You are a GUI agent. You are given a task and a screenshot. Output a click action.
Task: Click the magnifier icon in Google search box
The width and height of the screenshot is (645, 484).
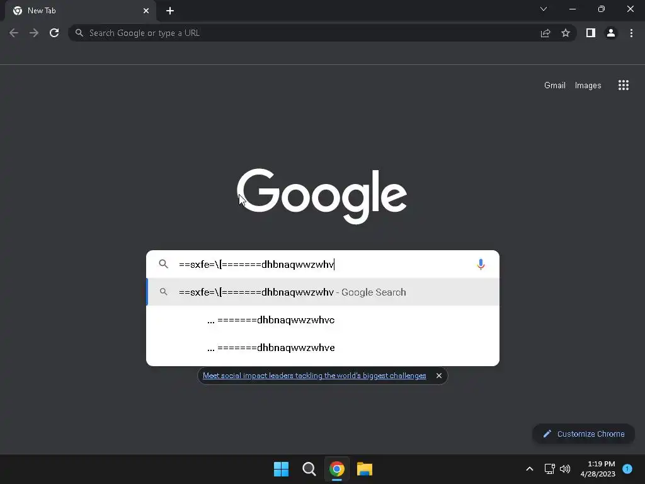[163, 264]
